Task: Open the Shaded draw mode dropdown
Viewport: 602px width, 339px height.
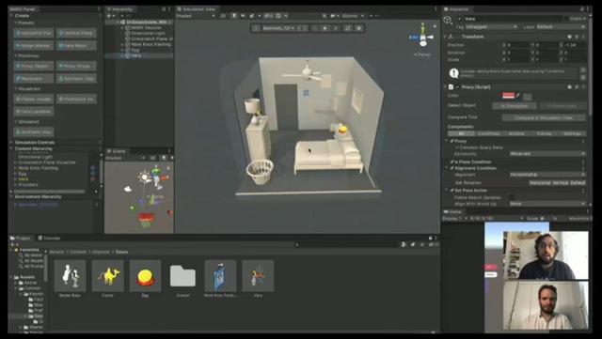Action: point(196,16)
